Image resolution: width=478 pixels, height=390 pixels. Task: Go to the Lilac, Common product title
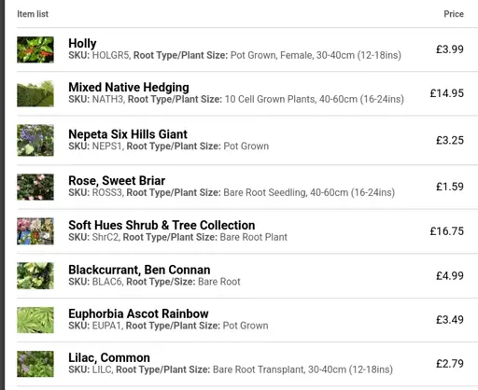109,358
